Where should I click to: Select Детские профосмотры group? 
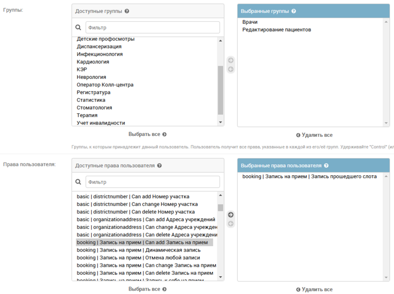[x=105, y=39]
